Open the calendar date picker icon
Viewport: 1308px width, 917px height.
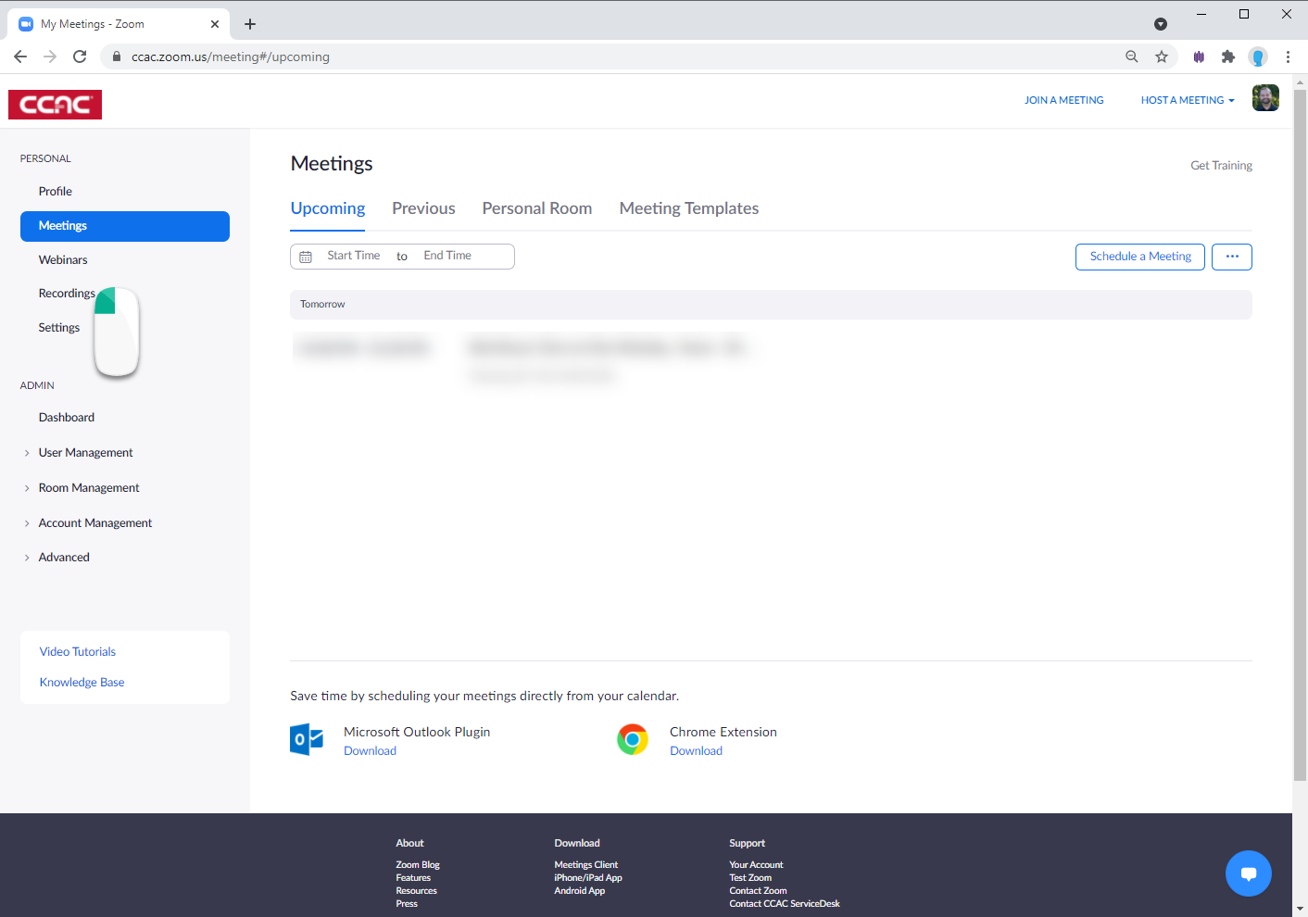tap(306, 256)
